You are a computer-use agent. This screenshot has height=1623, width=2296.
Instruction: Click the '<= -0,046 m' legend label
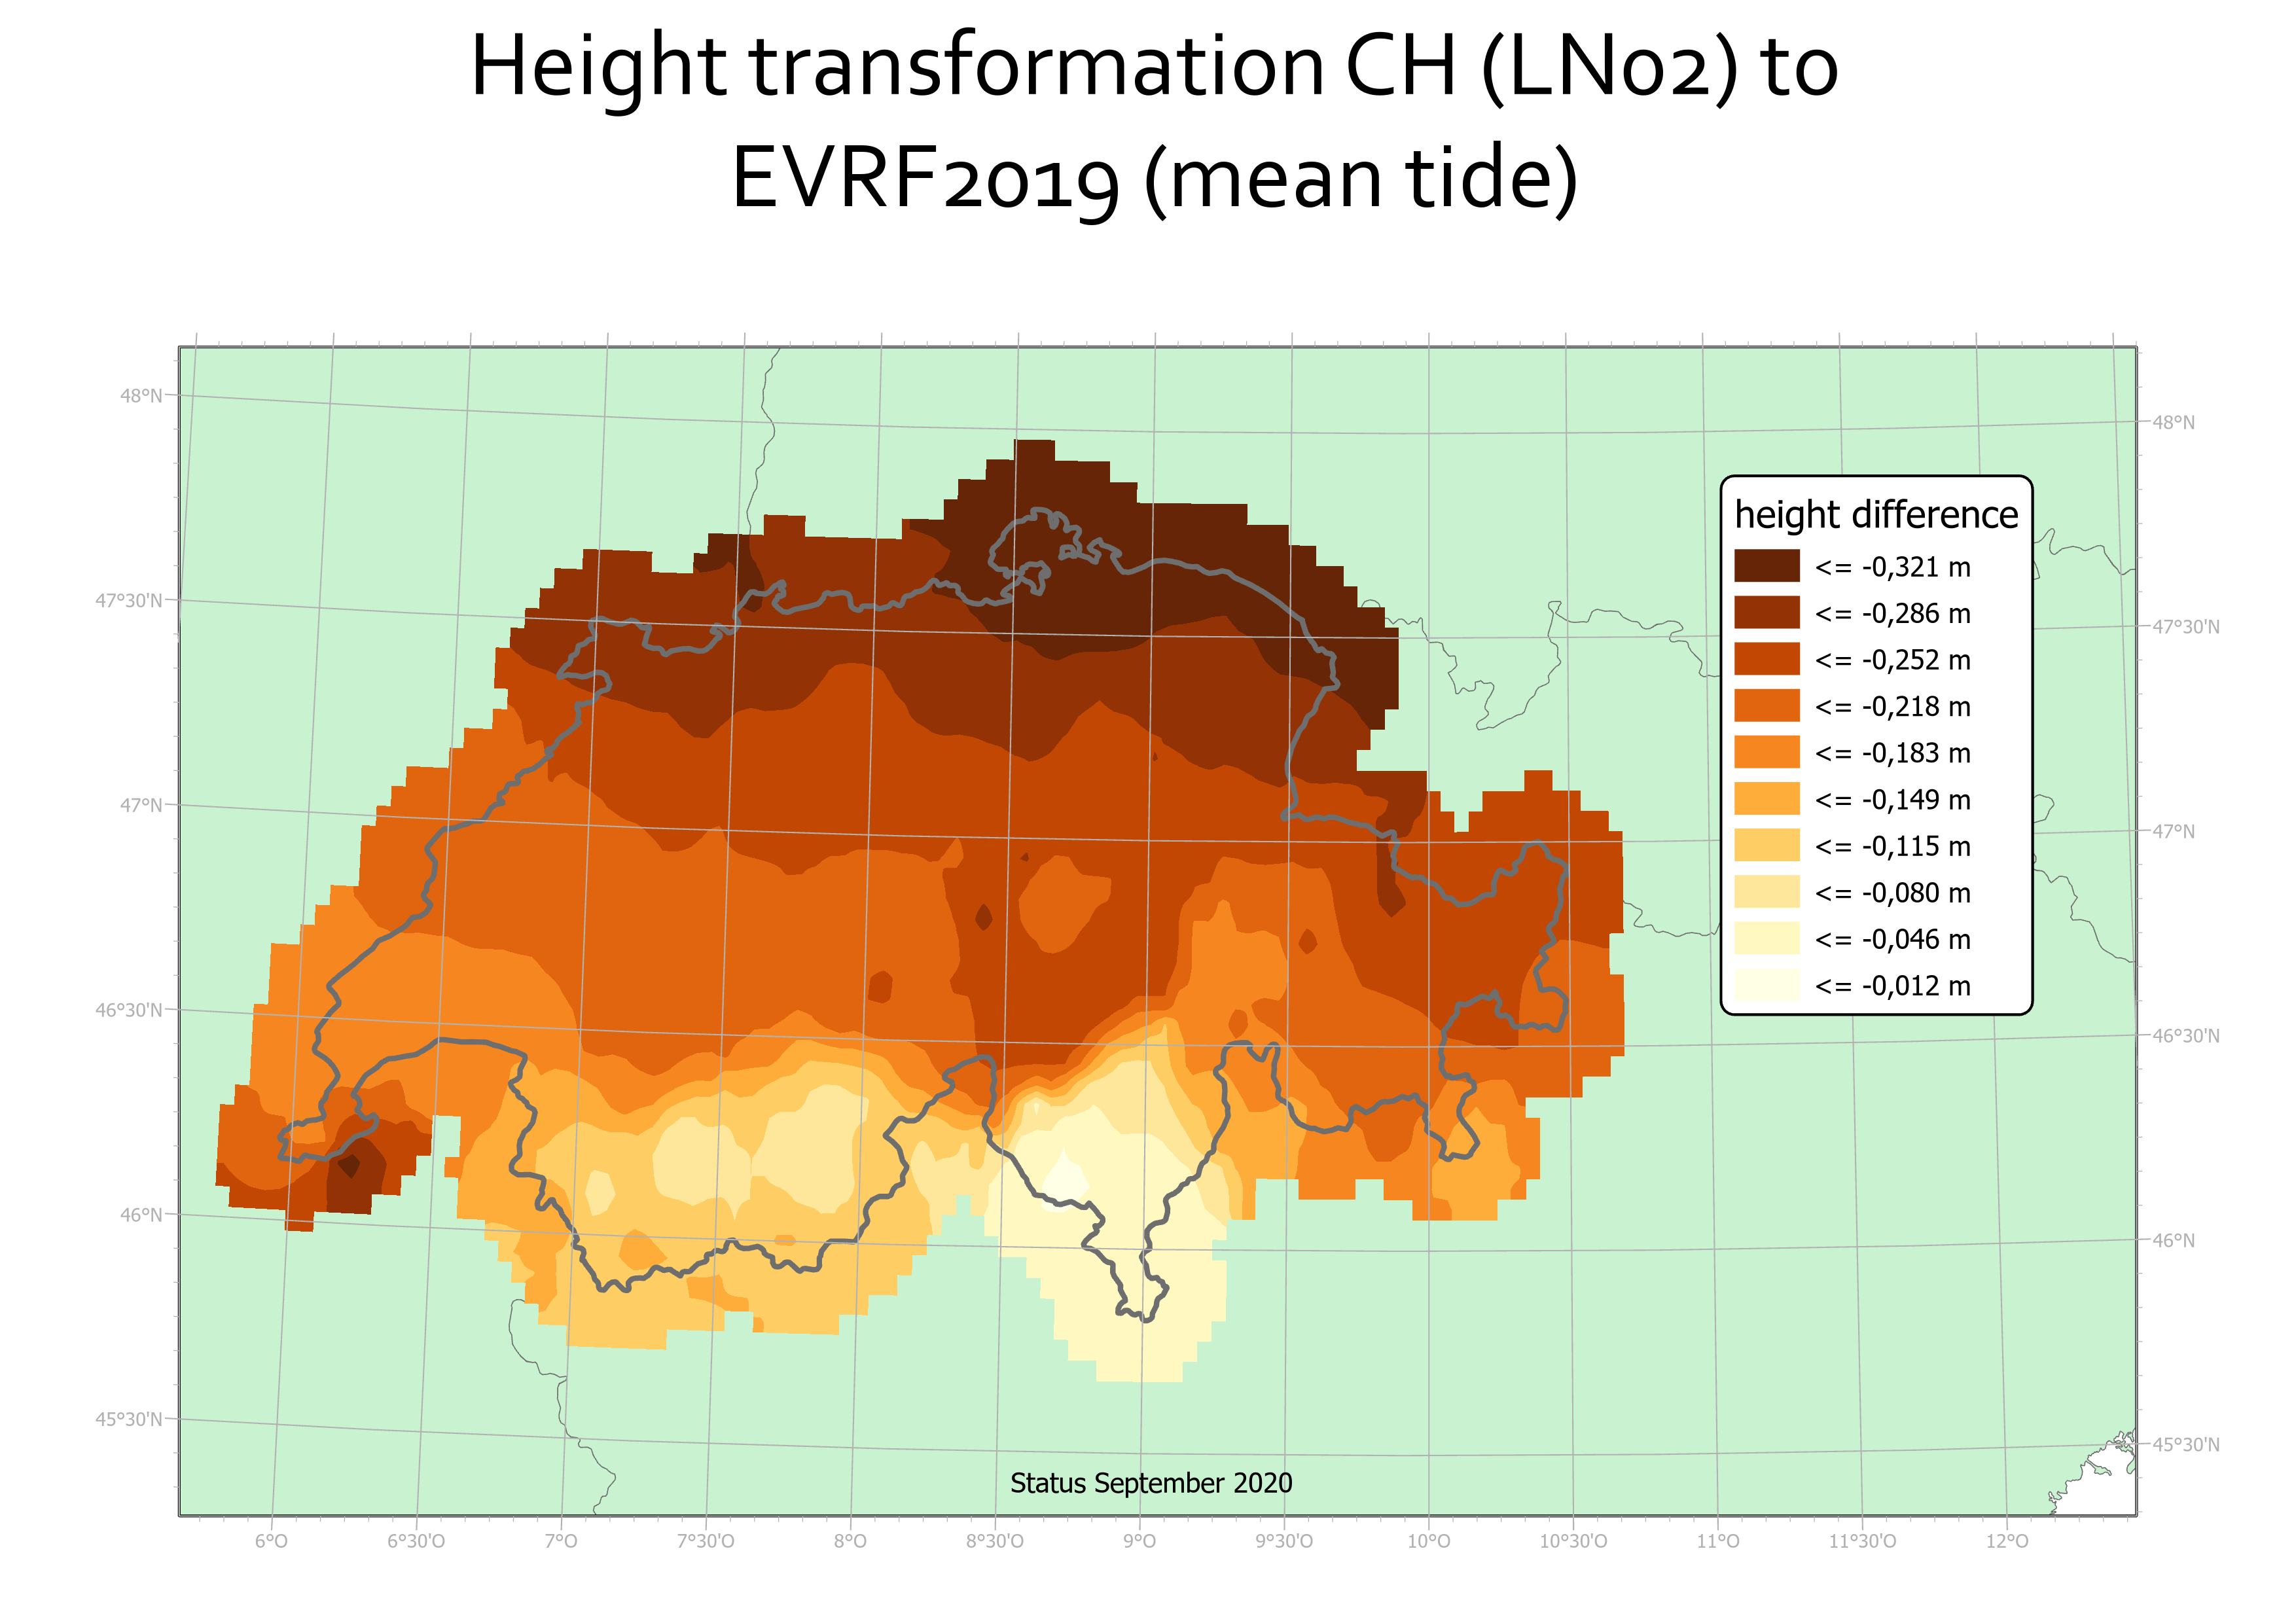coord(1892,939)
